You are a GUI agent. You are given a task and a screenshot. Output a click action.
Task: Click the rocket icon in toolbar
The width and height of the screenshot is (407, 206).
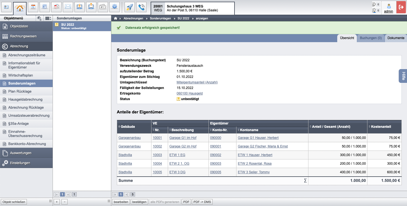(130, 7)
